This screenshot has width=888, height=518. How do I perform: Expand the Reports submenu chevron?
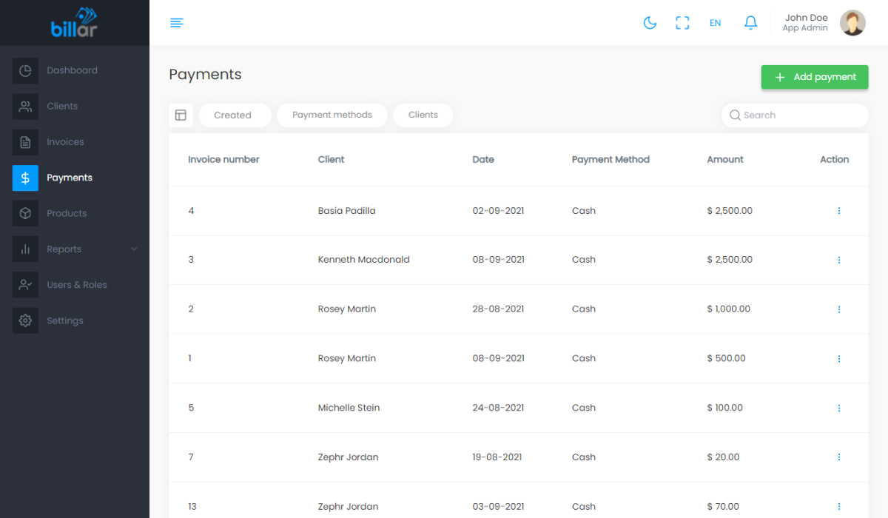click(134, 249)
